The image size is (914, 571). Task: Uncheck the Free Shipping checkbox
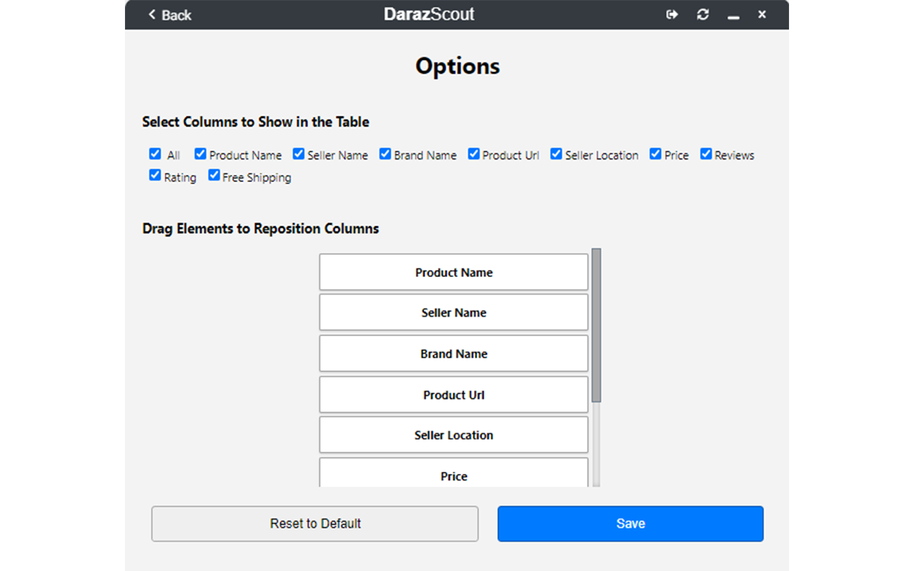(x=214, y=176)
